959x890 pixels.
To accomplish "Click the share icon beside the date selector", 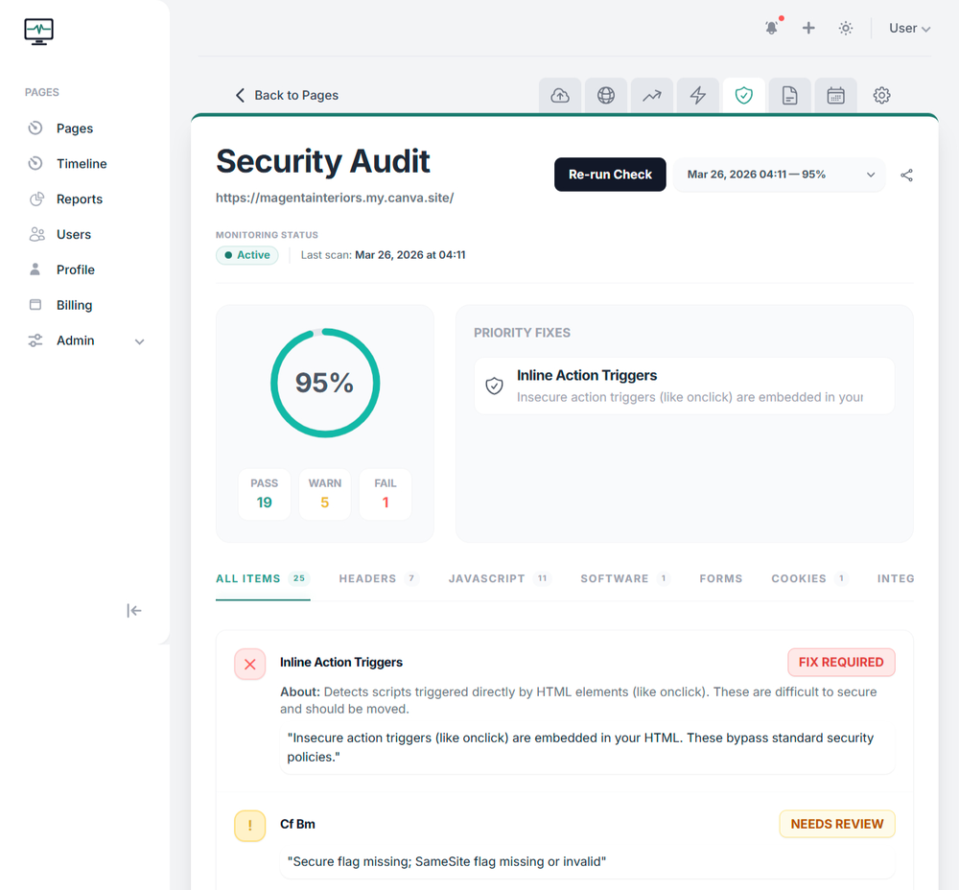I will click(x=906, y=175).
